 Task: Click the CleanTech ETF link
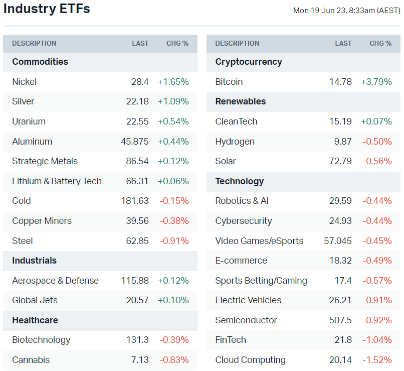(x=236, y=121)
